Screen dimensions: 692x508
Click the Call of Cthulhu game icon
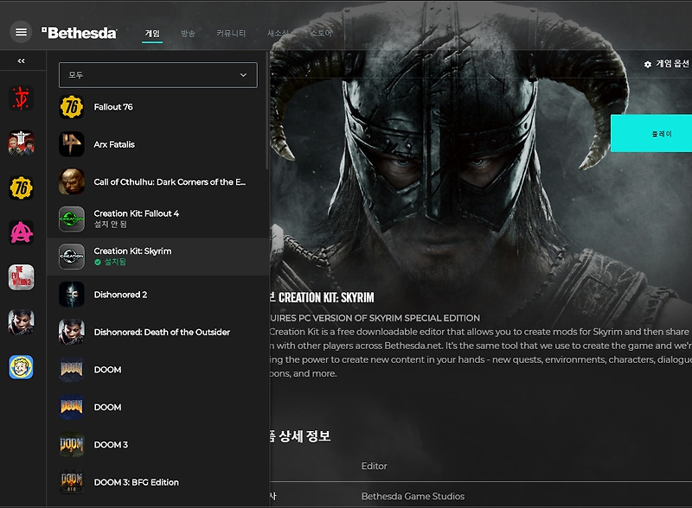coord(72,181)
